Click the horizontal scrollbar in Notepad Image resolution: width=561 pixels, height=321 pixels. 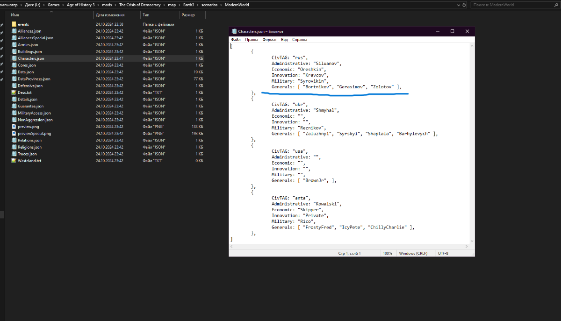pos(349,246)
